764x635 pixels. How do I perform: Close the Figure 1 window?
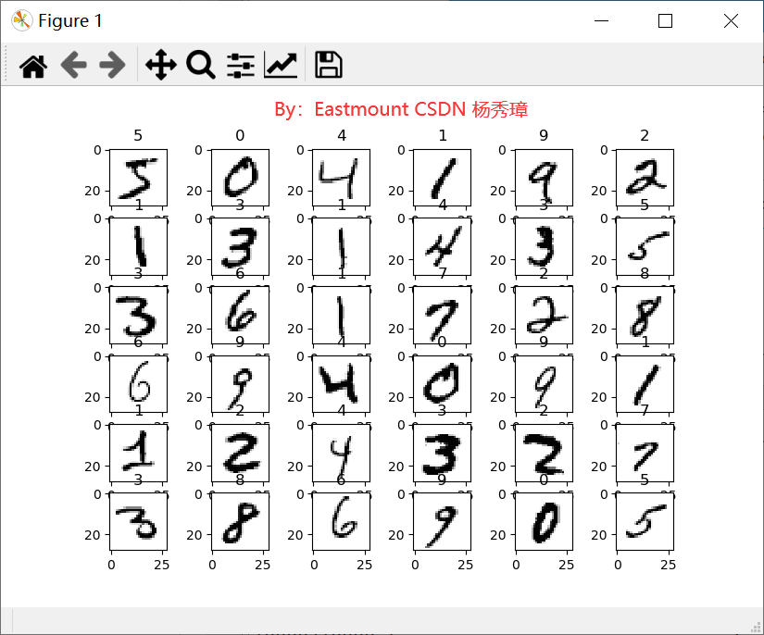[731, 21]
